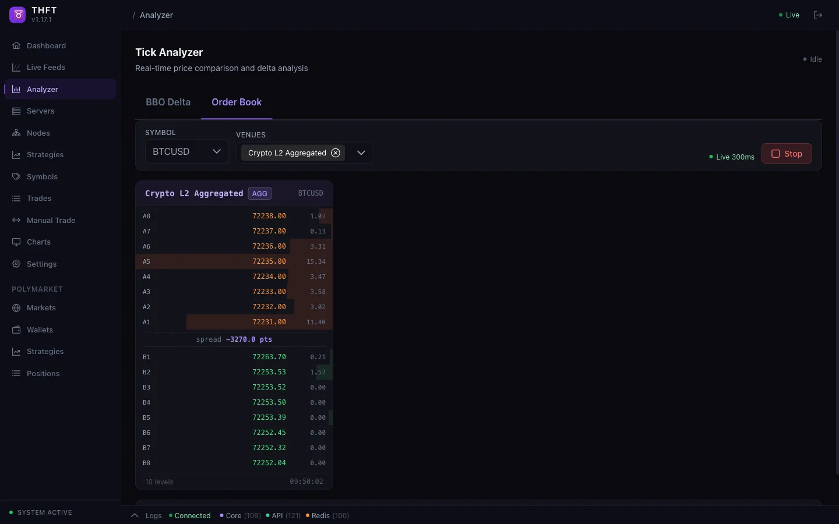The height and width of the screenshot is (524, 839).
Task: Expand the Venues selection dropdown
Action: click(361, 153)
